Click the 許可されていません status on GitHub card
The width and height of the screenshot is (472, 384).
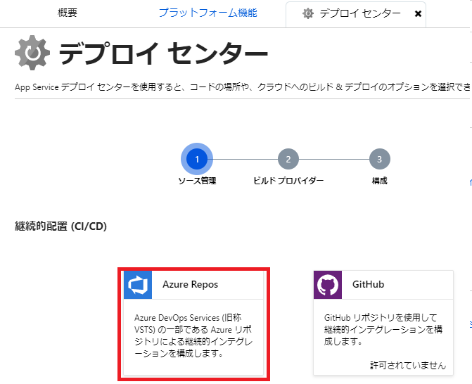tap(408, 365)
